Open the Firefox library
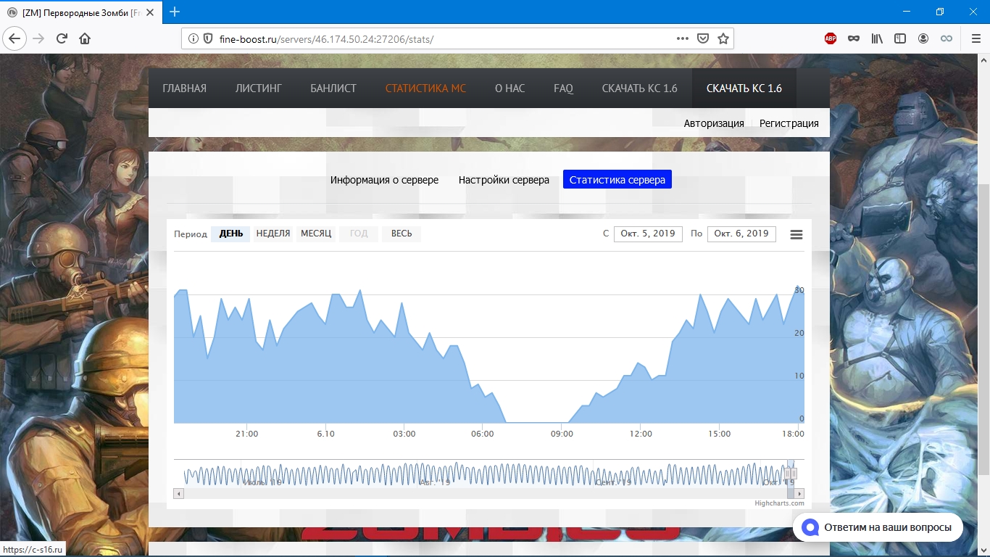Image resolution: width=990 pixels, height=557 pixels. pos(877,38)
